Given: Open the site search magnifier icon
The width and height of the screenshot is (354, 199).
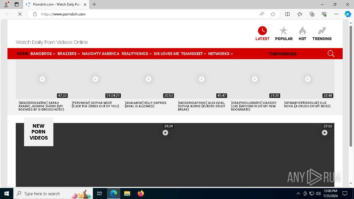Looking at the screenshot, I should pyautogui.click(x=331, y=54).
